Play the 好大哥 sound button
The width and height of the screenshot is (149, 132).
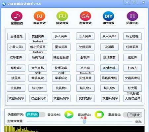tap(132, 88)
